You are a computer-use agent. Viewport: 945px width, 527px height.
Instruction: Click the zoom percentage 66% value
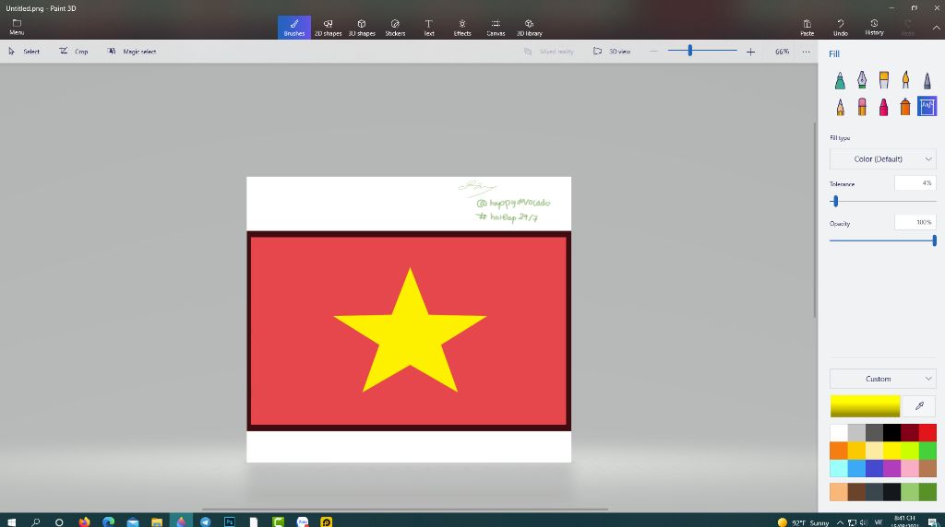(x=782, y=52)
